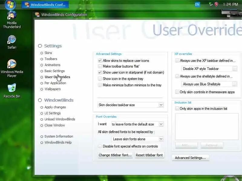Click the red shield security tray icon
Screen dimensions: 242x181
tap(216, 4)
